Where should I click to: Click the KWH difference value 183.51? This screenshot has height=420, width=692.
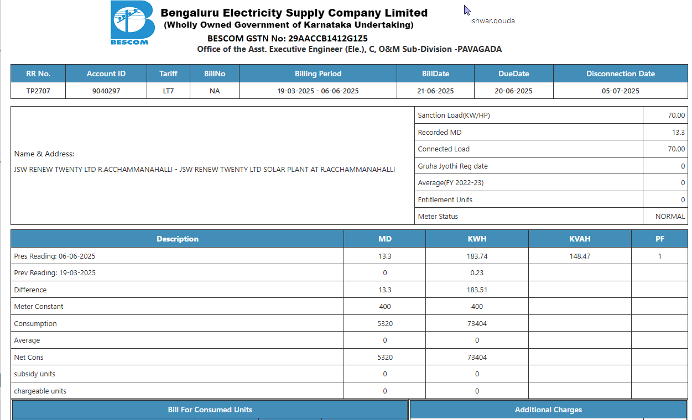(477, 290)
